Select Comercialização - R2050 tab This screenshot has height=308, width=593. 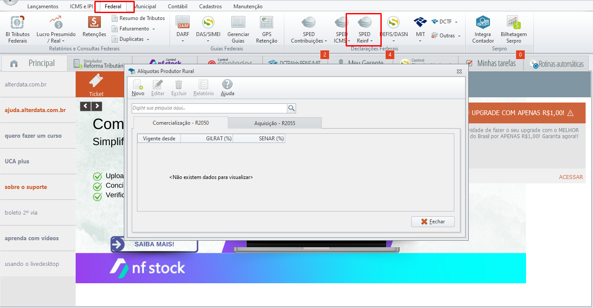click(x=180, y=123)
